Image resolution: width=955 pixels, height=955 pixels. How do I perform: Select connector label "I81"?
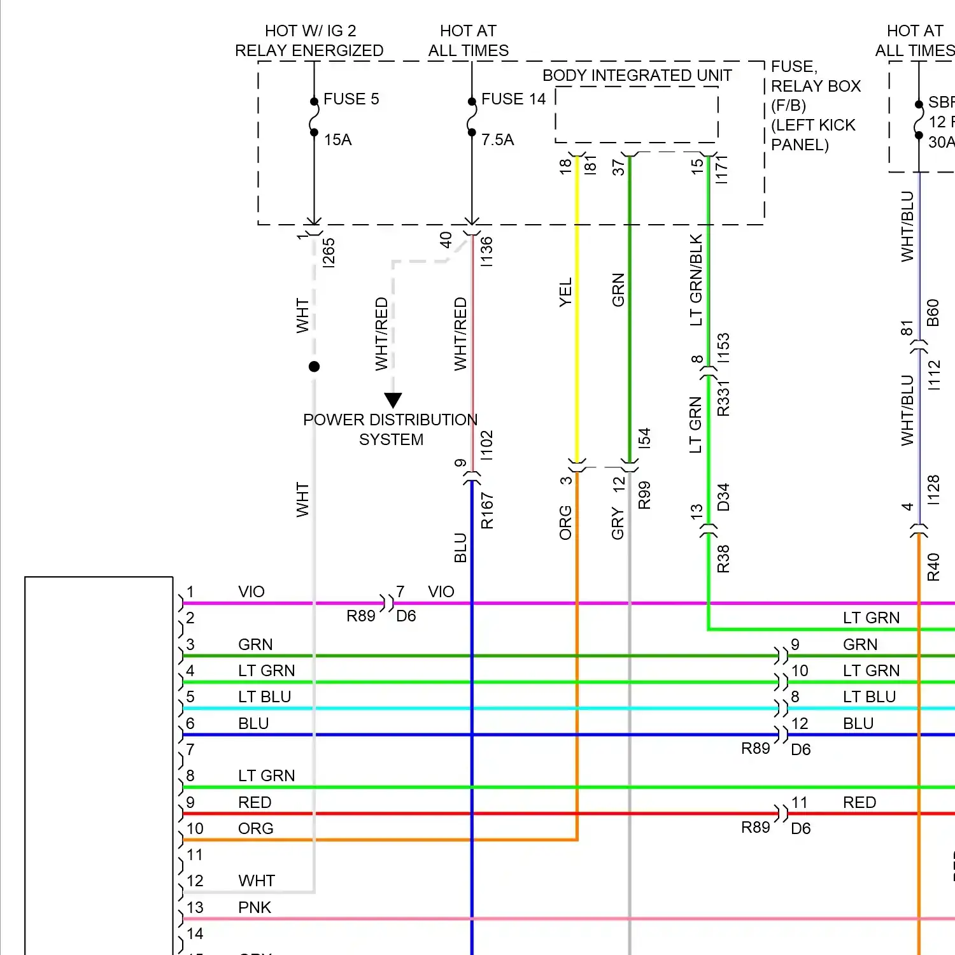(x=591, y=165)
